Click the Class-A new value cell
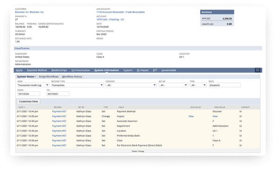 click(217, 140)
